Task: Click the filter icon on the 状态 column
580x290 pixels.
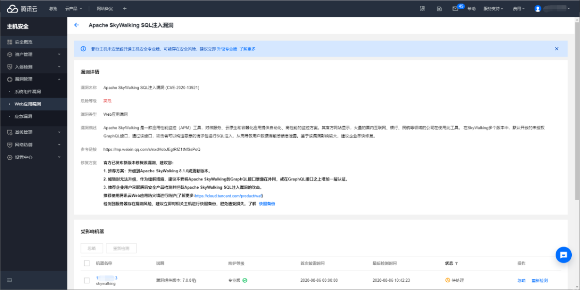Action: 456,263
